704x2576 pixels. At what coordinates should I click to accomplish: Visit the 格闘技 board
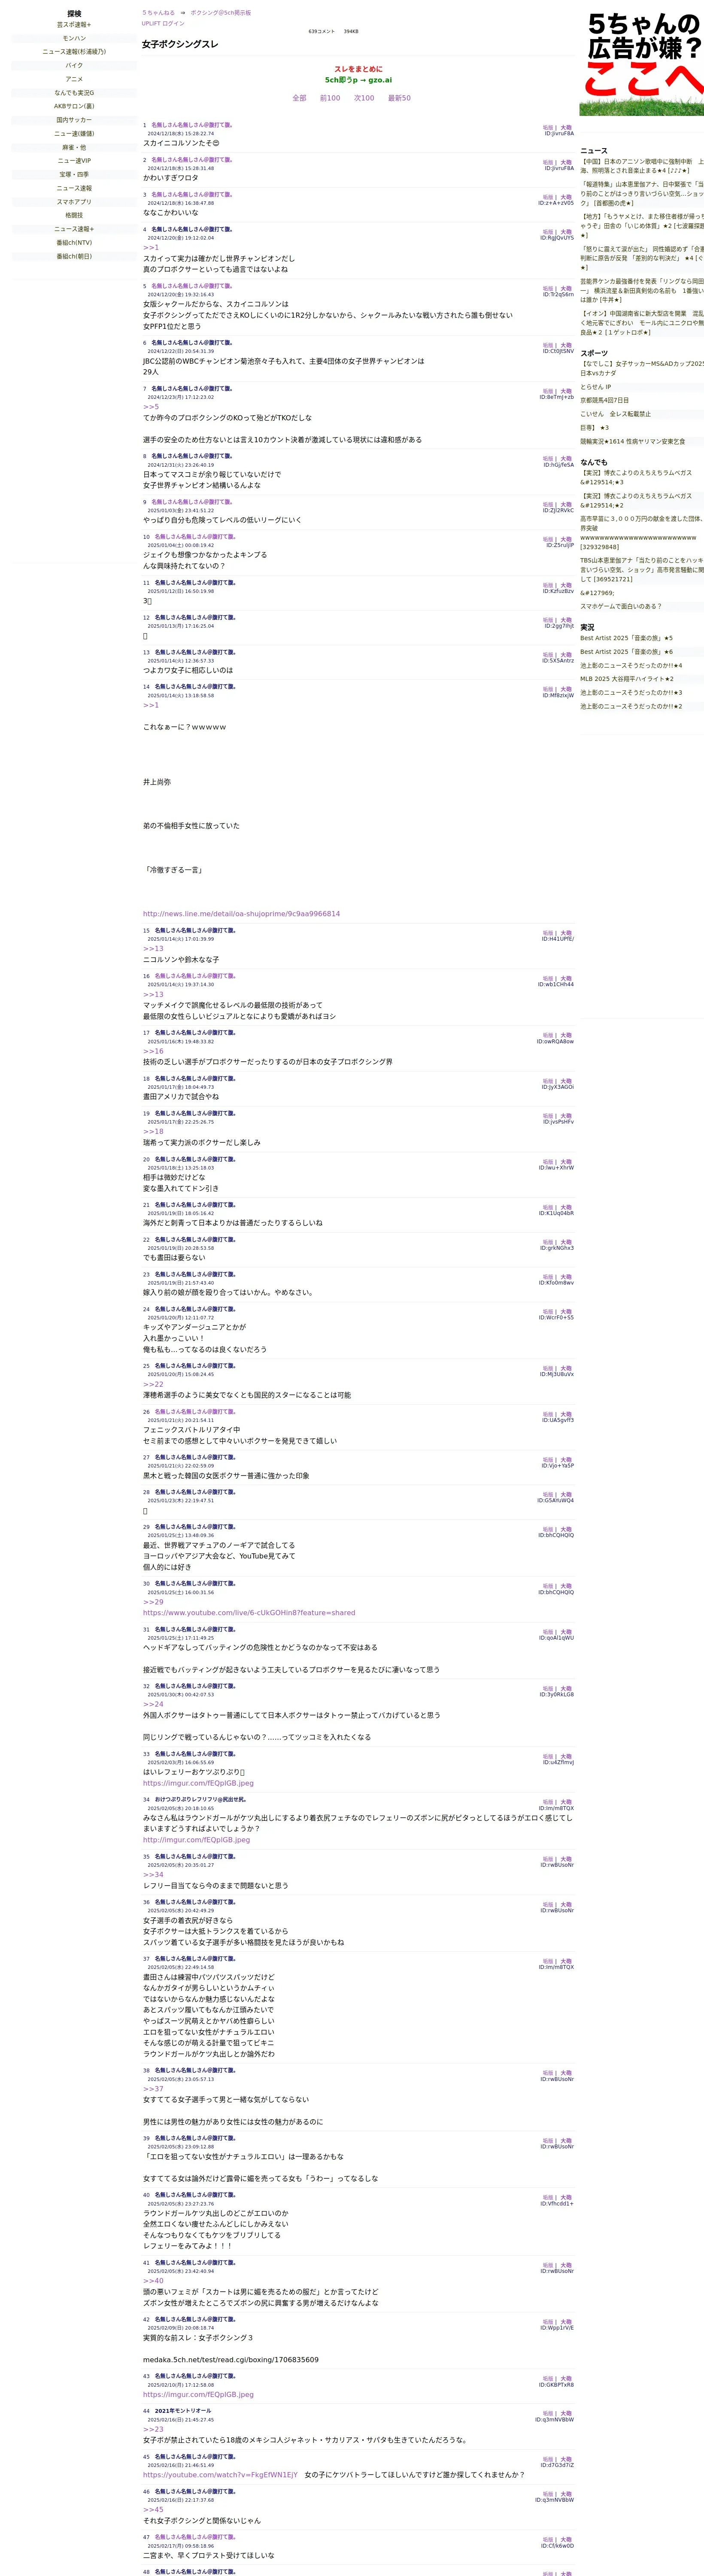[x=74, y=215]
